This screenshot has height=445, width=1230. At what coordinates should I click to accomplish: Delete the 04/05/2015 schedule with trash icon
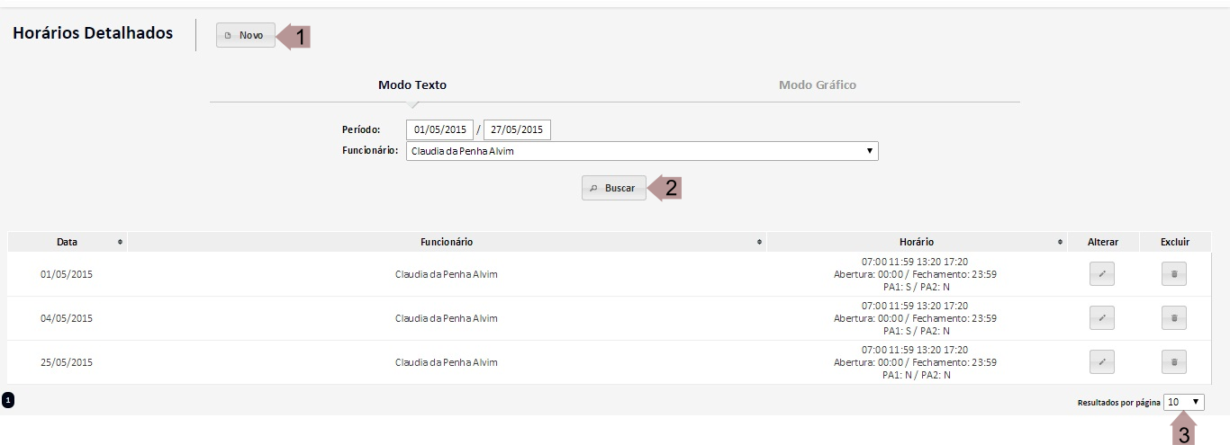coord(1173,318)
